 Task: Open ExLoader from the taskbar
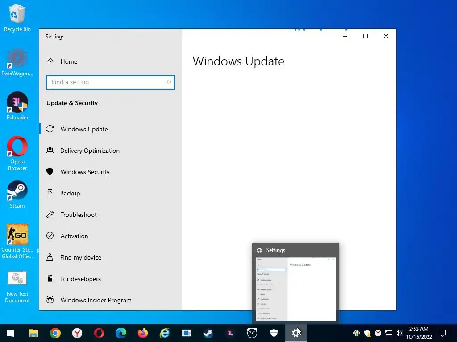click(230, 333)
